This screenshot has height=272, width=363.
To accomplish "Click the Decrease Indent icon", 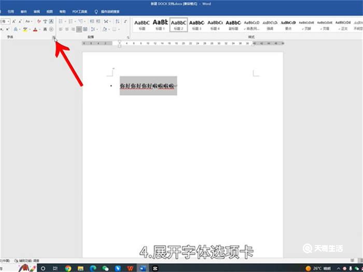I will coord(92,22).
